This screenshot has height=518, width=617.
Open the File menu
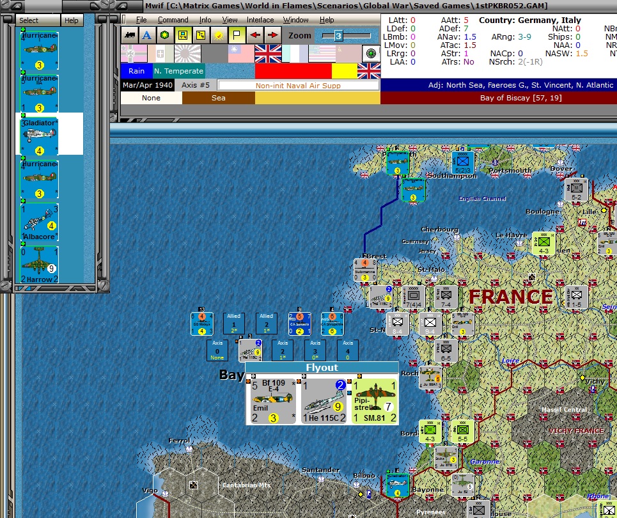pyautogui.click(x=141, y=20)
